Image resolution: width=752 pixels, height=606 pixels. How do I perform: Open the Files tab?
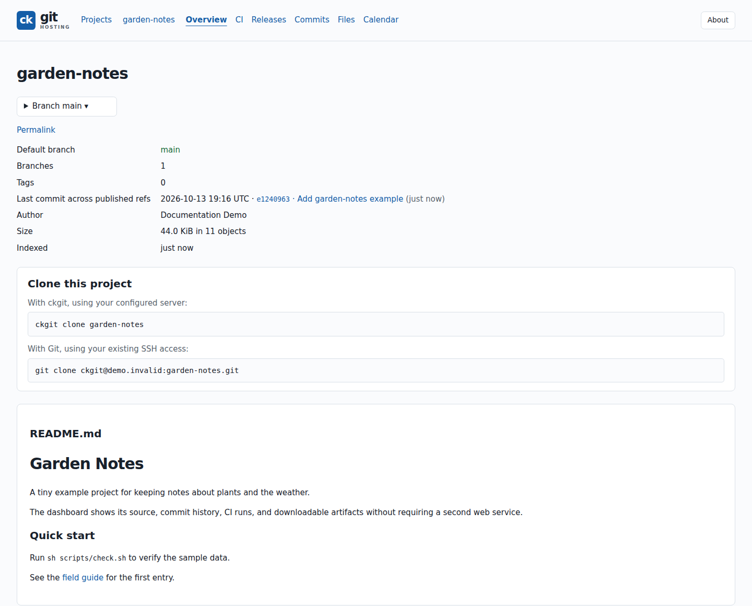(346, 20)
